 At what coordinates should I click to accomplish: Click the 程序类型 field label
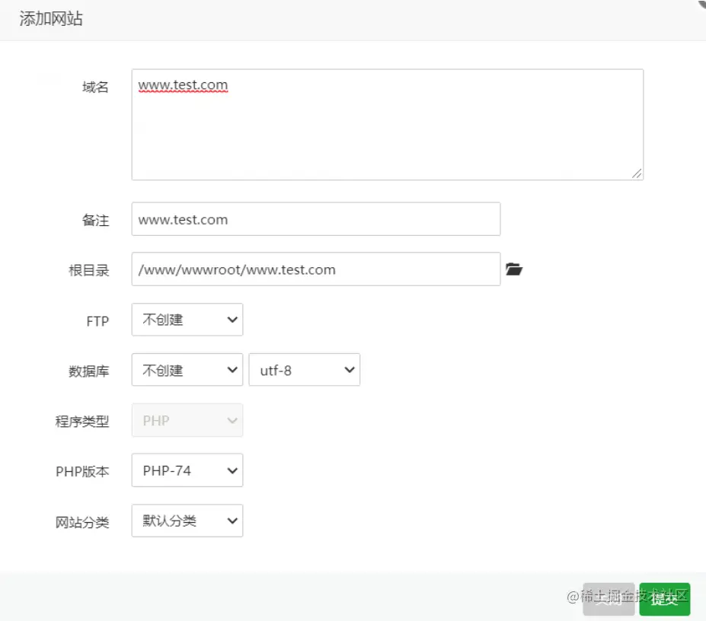pos(82,422)
